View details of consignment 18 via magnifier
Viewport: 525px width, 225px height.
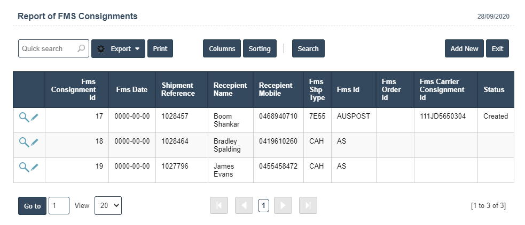tap(24, 142)
